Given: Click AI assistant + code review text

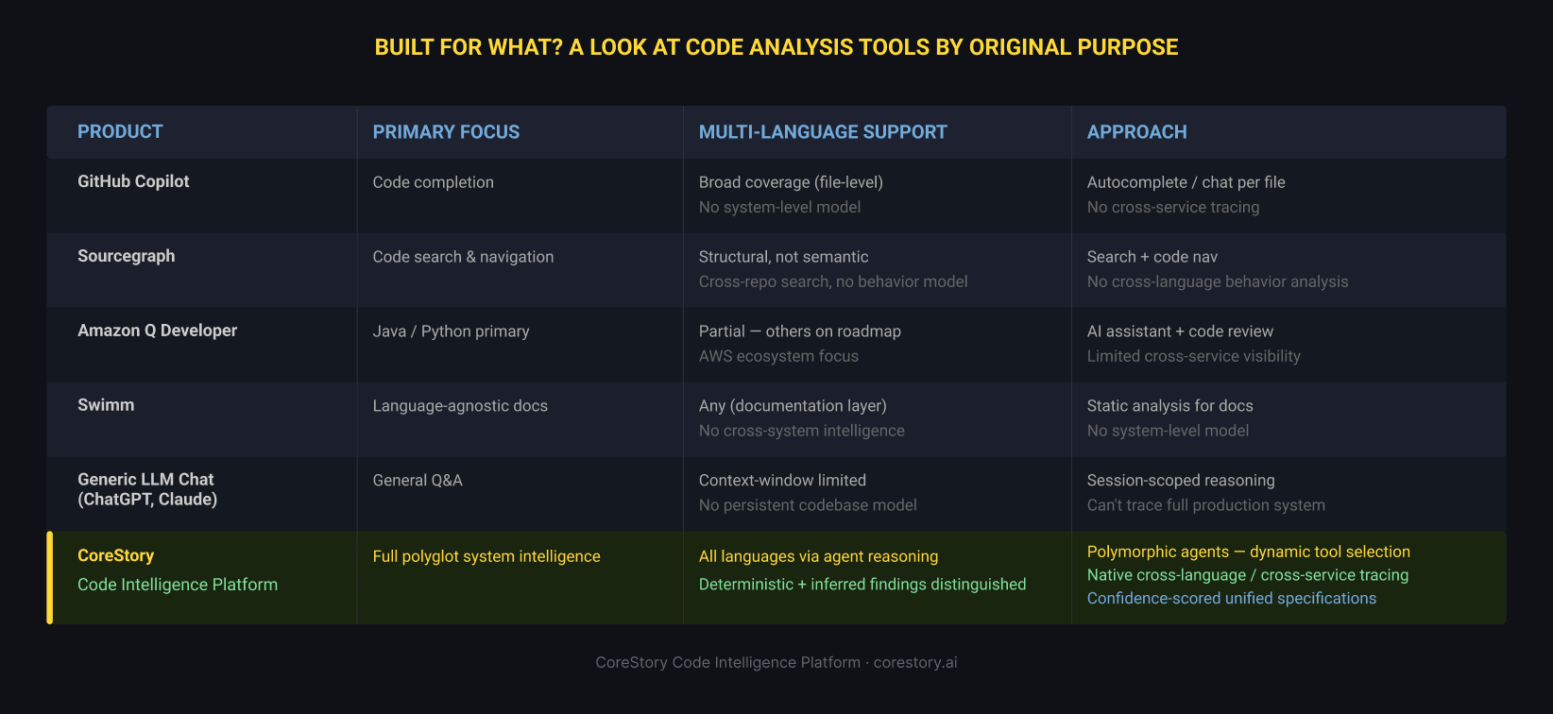Looking at the screenshot, I should [1180, 331].
